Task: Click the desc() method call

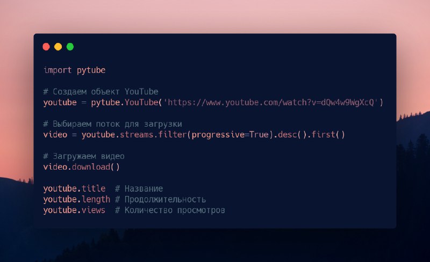Action: click(x=292, y=135)
